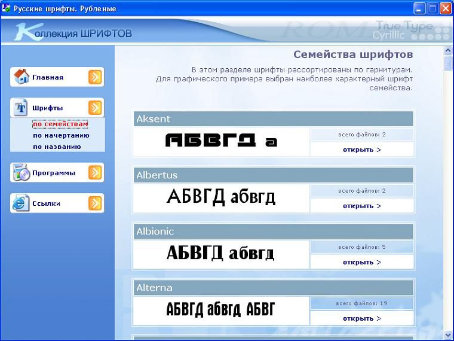
Task: Select the 'по названию' submenu item
Action: point(57,147)
